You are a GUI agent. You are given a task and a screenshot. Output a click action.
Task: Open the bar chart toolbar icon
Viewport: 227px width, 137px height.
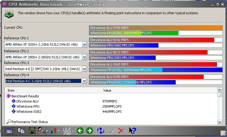(x=53, y=131)
